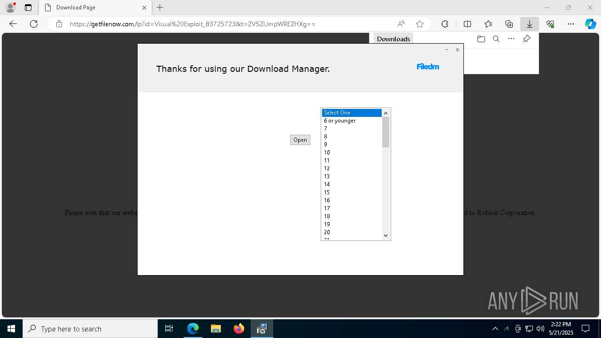
Task: Open the Collections icon
Action: tap(509, 24)
